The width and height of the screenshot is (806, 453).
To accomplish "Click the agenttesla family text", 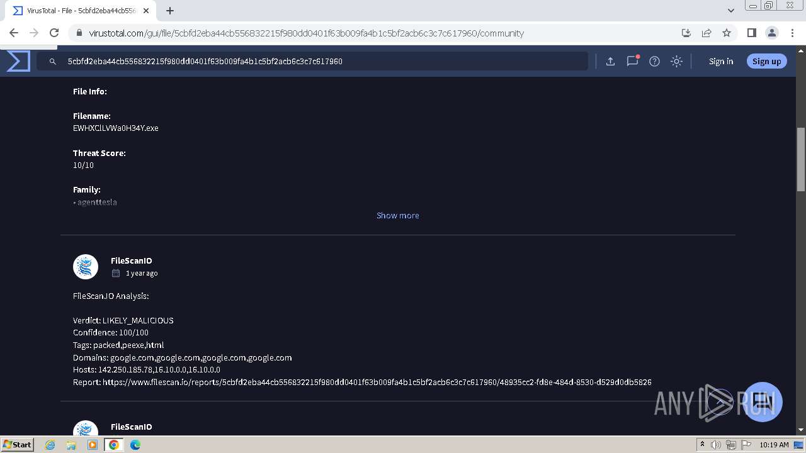I will [x=97, y=202].
